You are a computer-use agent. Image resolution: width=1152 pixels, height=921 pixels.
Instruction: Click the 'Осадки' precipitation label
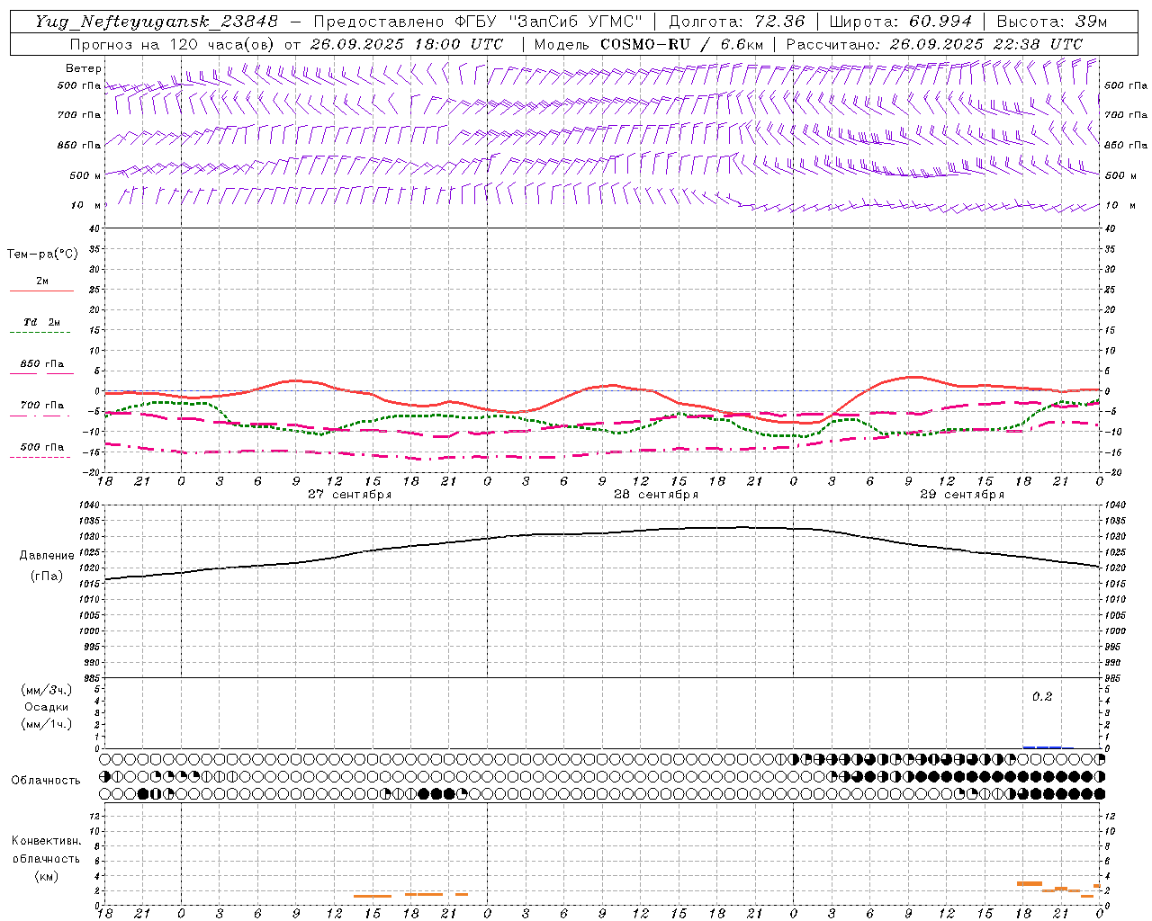[x=47, y=707]
